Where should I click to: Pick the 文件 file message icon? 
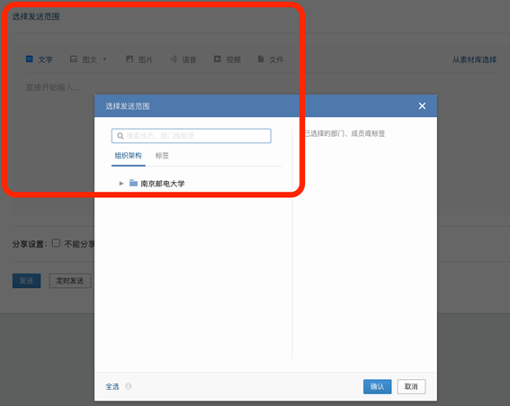coord(261,59)
